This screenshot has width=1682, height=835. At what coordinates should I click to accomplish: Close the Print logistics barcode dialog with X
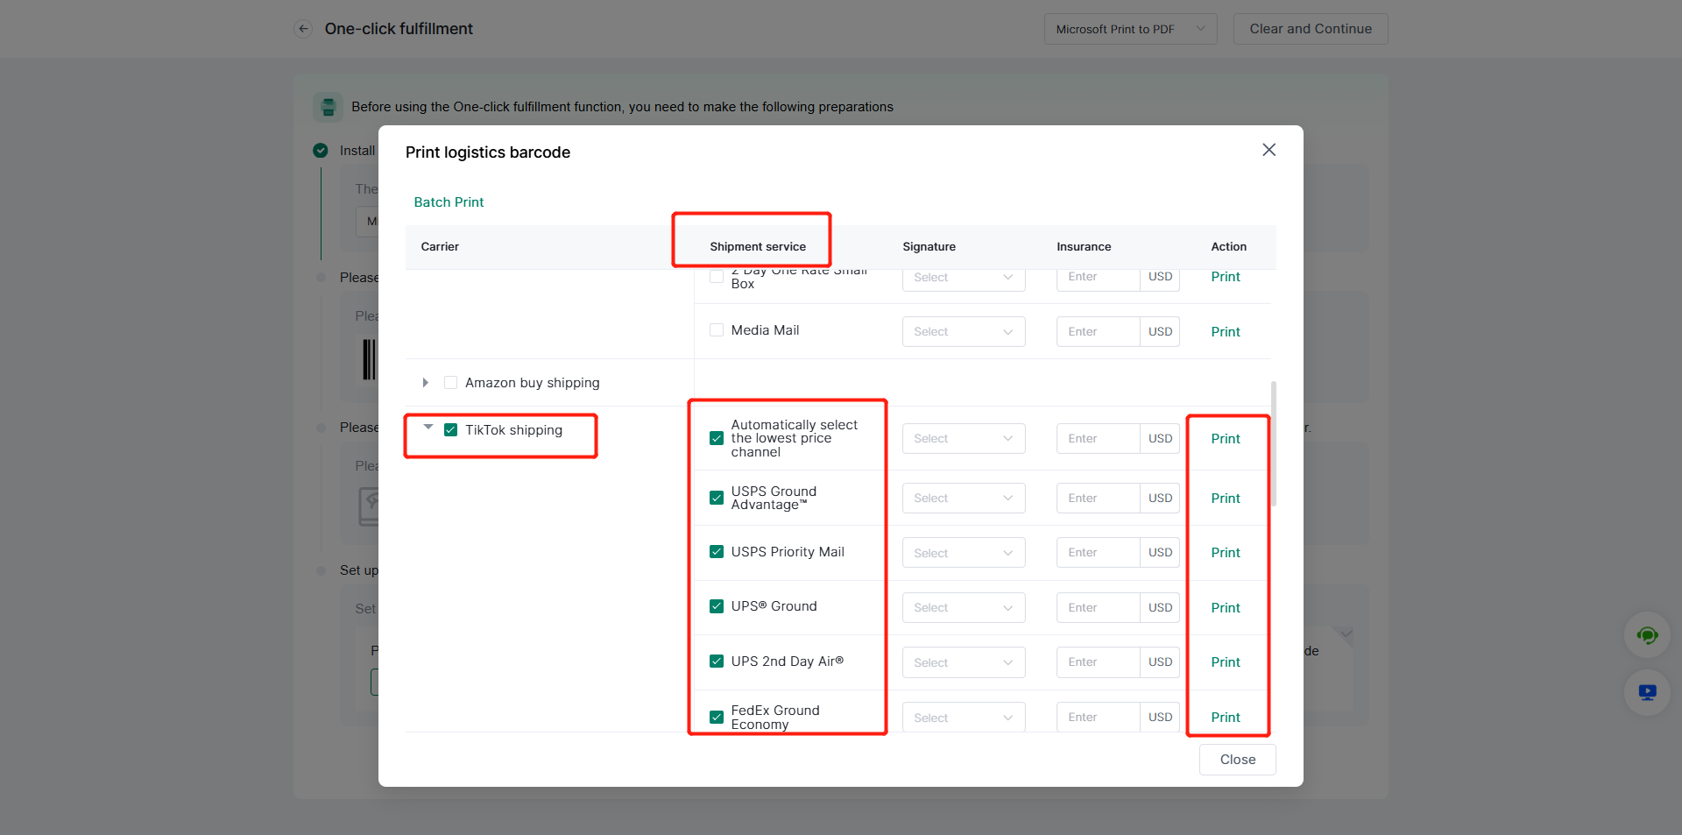[x=1269, y=150]
